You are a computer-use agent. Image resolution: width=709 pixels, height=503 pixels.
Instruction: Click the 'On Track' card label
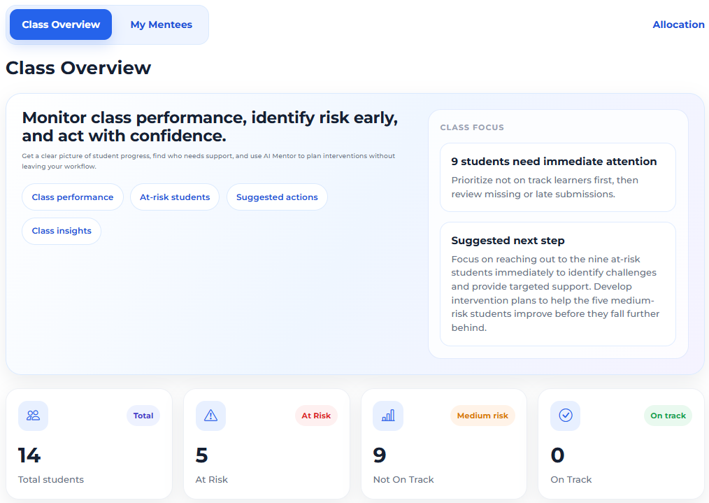[x=571, y=479]
